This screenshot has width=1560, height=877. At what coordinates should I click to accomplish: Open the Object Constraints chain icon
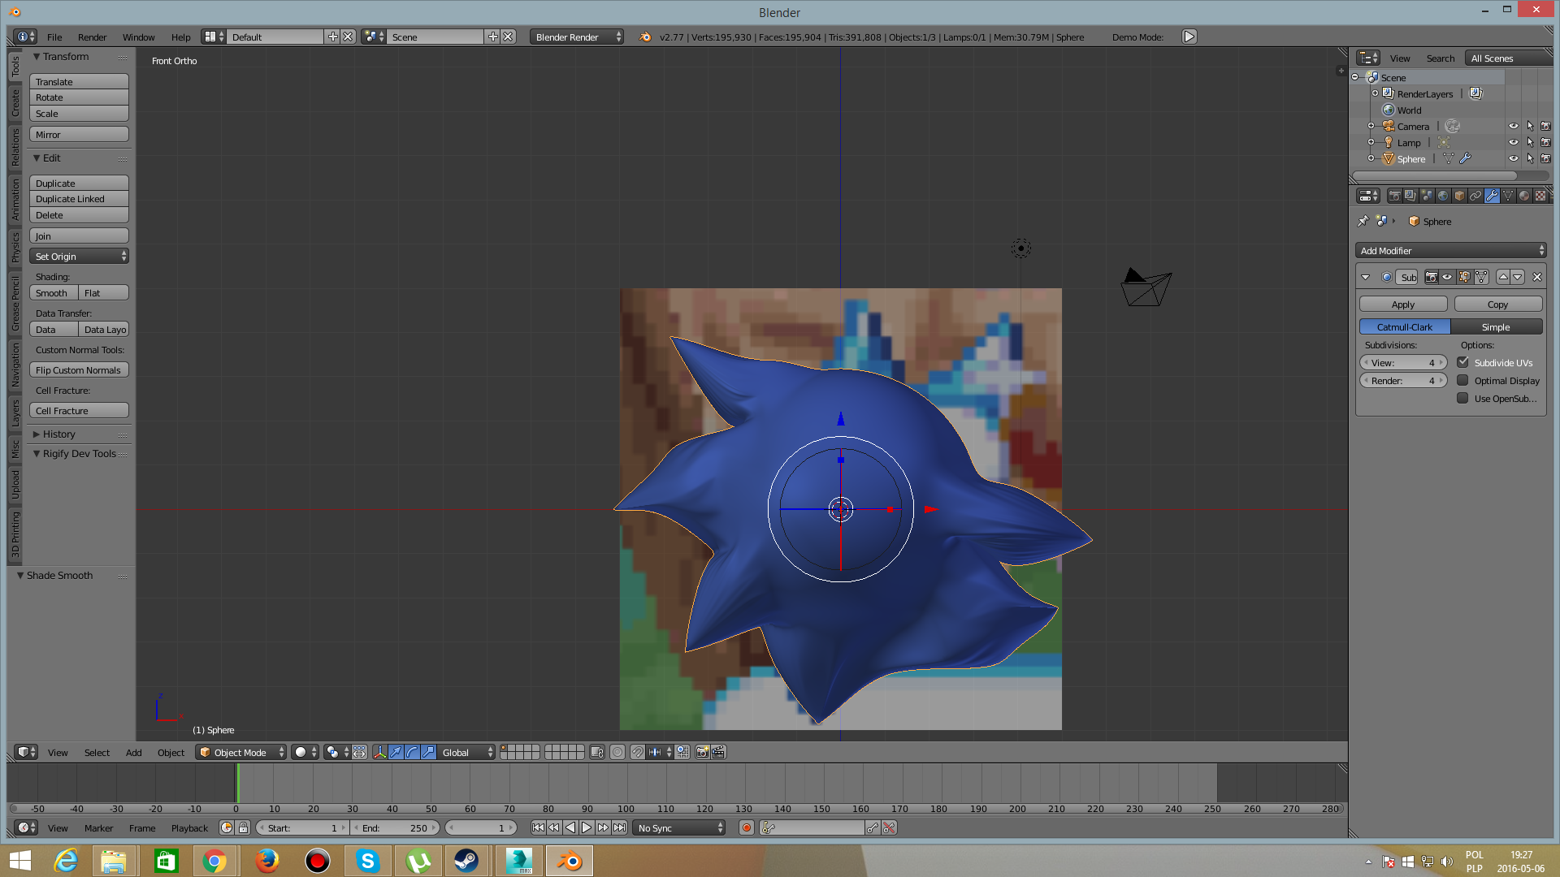pyautogui.click(x=1475, y=196)
